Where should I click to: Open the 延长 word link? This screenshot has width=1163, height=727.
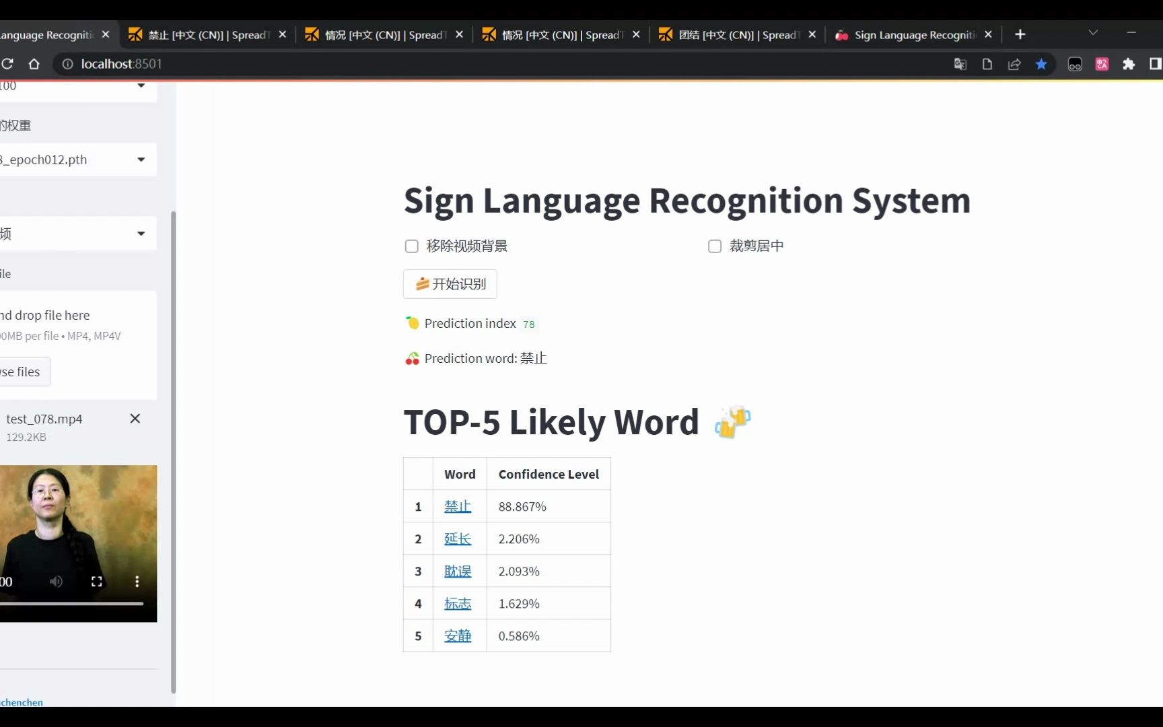[x=458, y=539]
